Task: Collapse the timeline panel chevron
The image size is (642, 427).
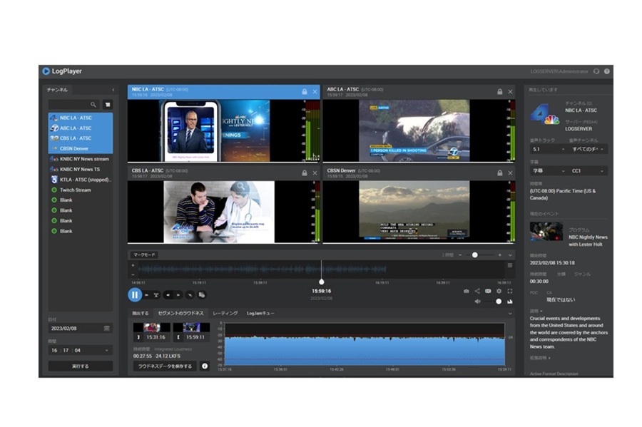Action: [x=510, y=254]
